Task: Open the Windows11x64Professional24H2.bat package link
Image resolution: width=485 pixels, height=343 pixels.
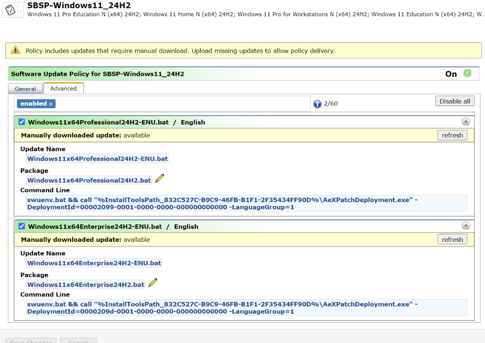Action: 89,180
